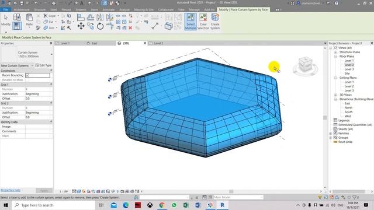Switch to the Level 1 view tab
The width and height of the screenshot is (374, 210).
click(65, 43)
